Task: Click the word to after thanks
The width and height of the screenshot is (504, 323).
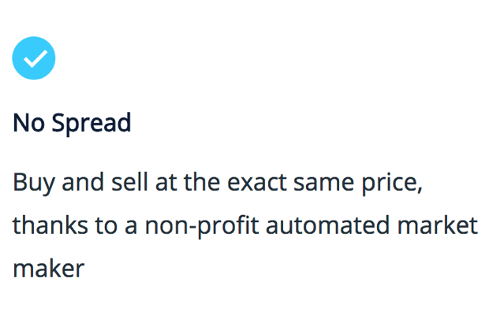Action: [106, 226]
